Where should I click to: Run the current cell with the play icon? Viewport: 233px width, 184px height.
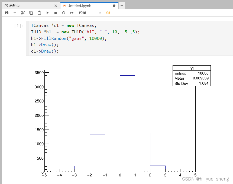click(x=47, y=12)
